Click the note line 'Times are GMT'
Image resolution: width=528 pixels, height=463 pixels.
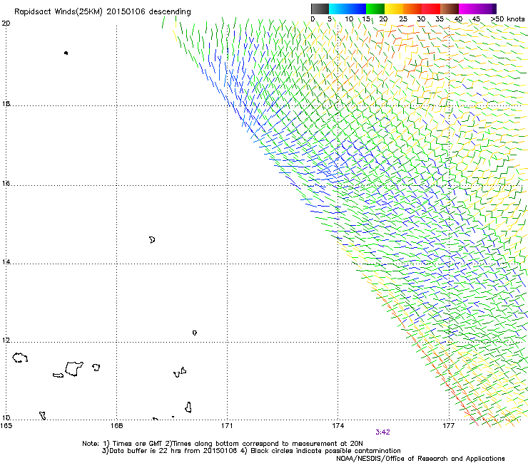137,444
